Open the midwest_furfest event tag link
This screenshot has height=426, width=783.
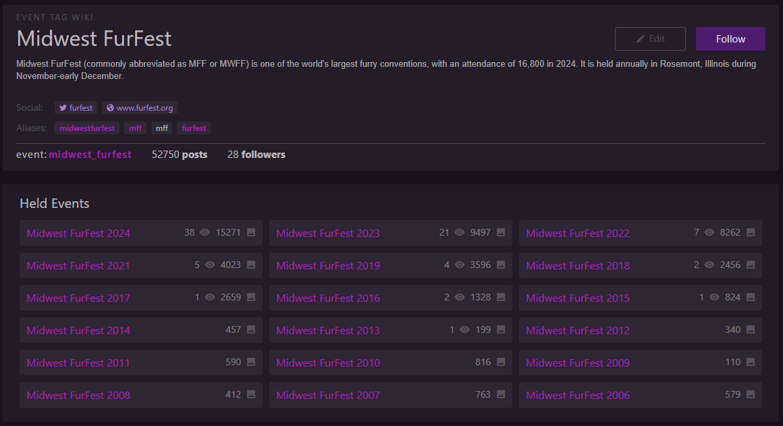90,155
